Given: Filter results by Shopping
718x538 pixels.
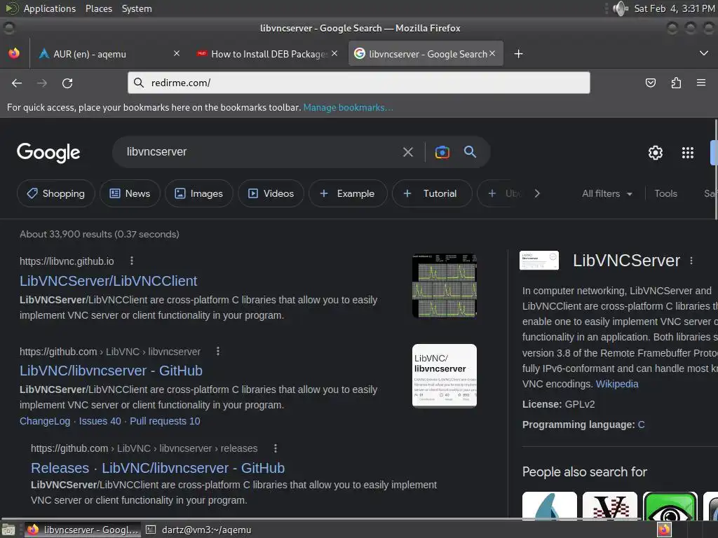Looking at the screenshot, I should point(56,193).
